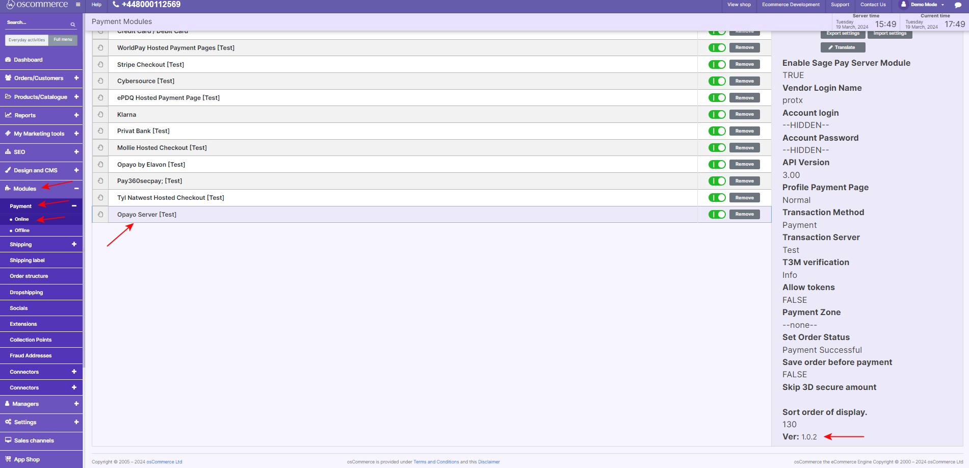Click drag handle icon for Cybersource row

coord(100,81)
